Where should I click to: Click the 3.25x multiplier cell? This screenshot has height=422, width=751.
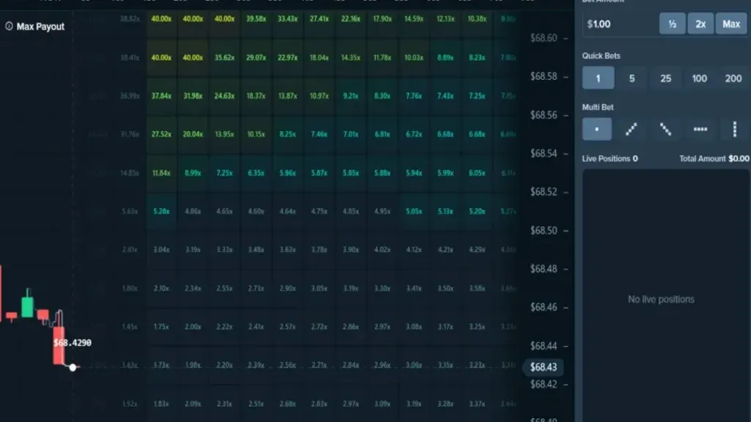coord(477,327)
